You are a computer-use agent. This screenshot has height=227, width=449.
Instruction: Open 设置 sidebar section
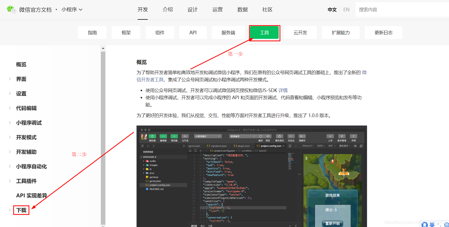tap(21, 94)
